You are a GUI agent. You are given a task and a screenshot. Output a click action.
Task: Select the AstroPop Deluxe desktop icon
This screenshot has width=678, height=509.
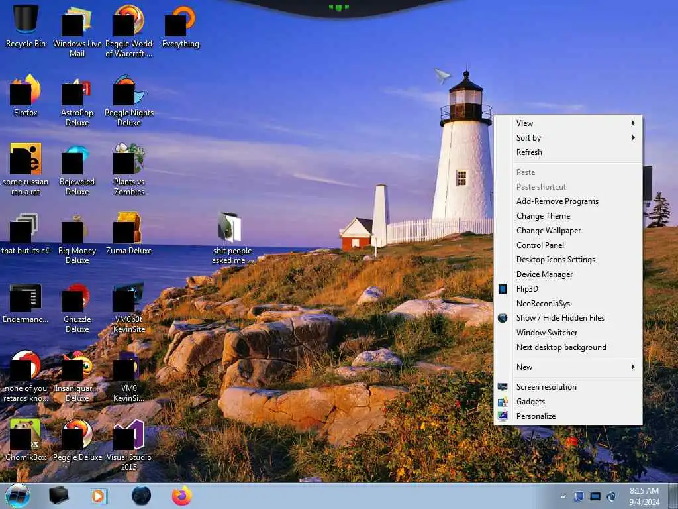(77, 101)
